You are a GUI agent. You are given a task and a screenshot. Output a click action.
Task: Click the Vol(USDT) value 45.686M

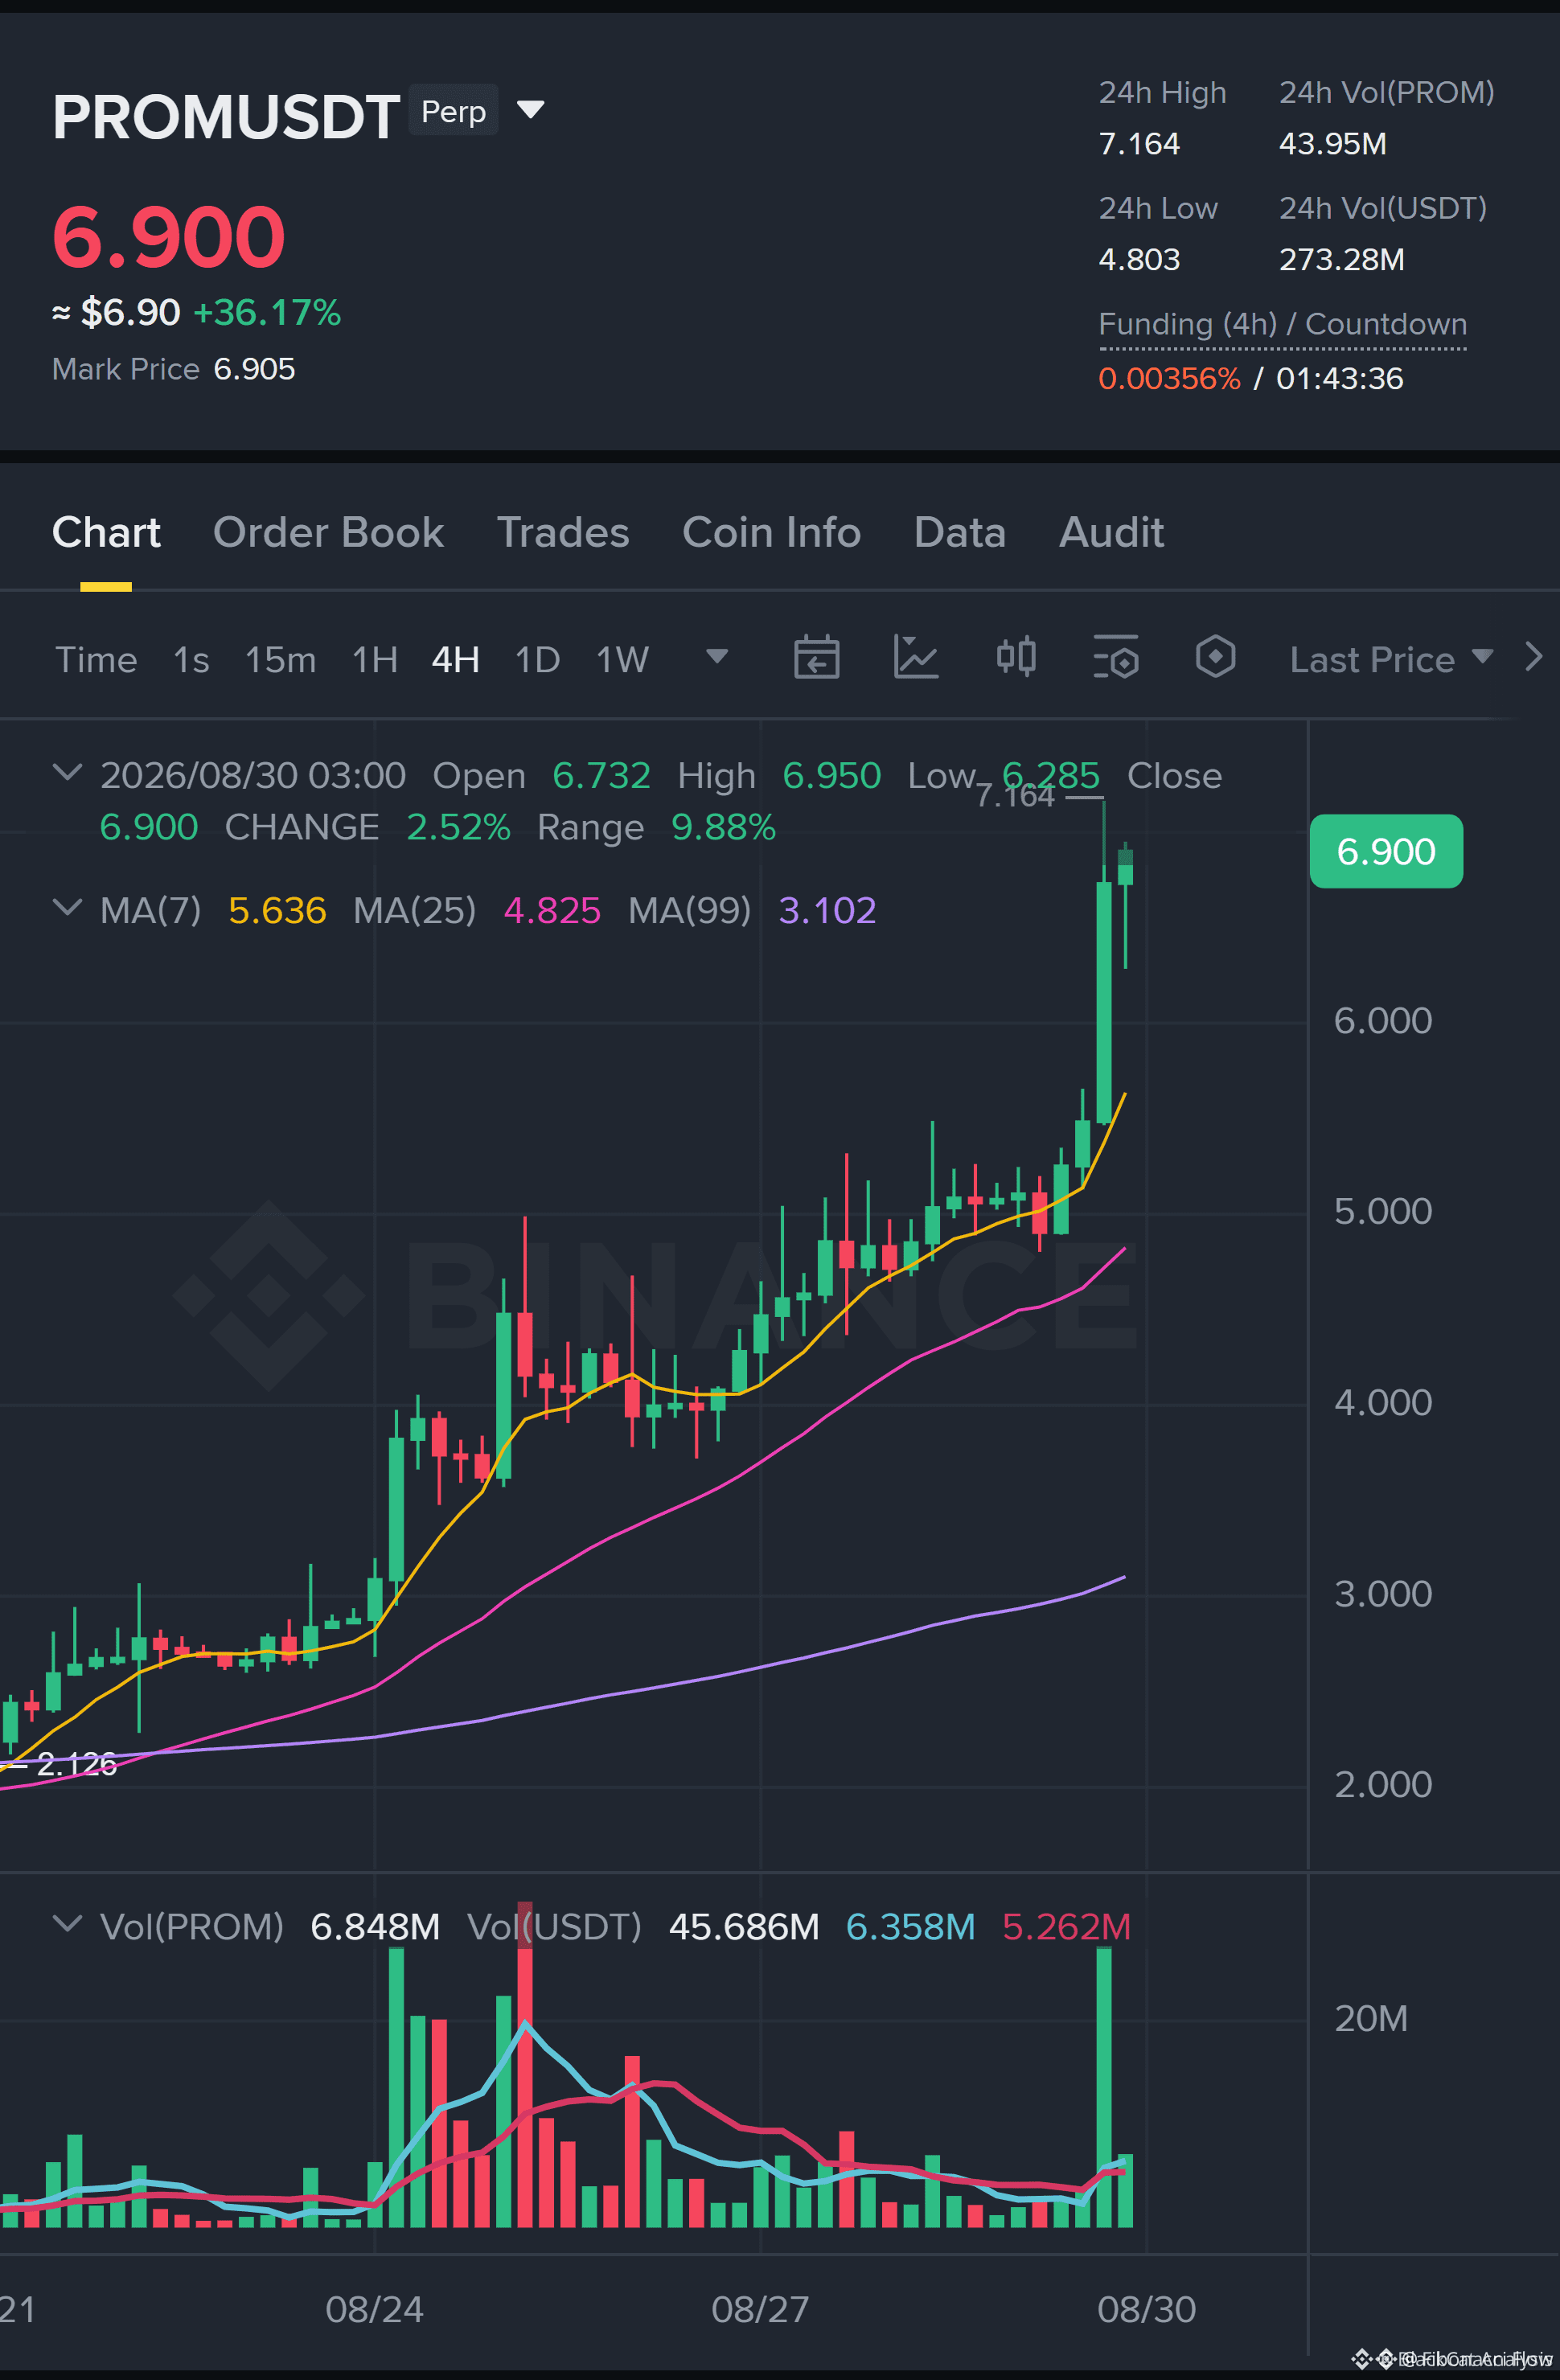click(x=744, y=1926)
